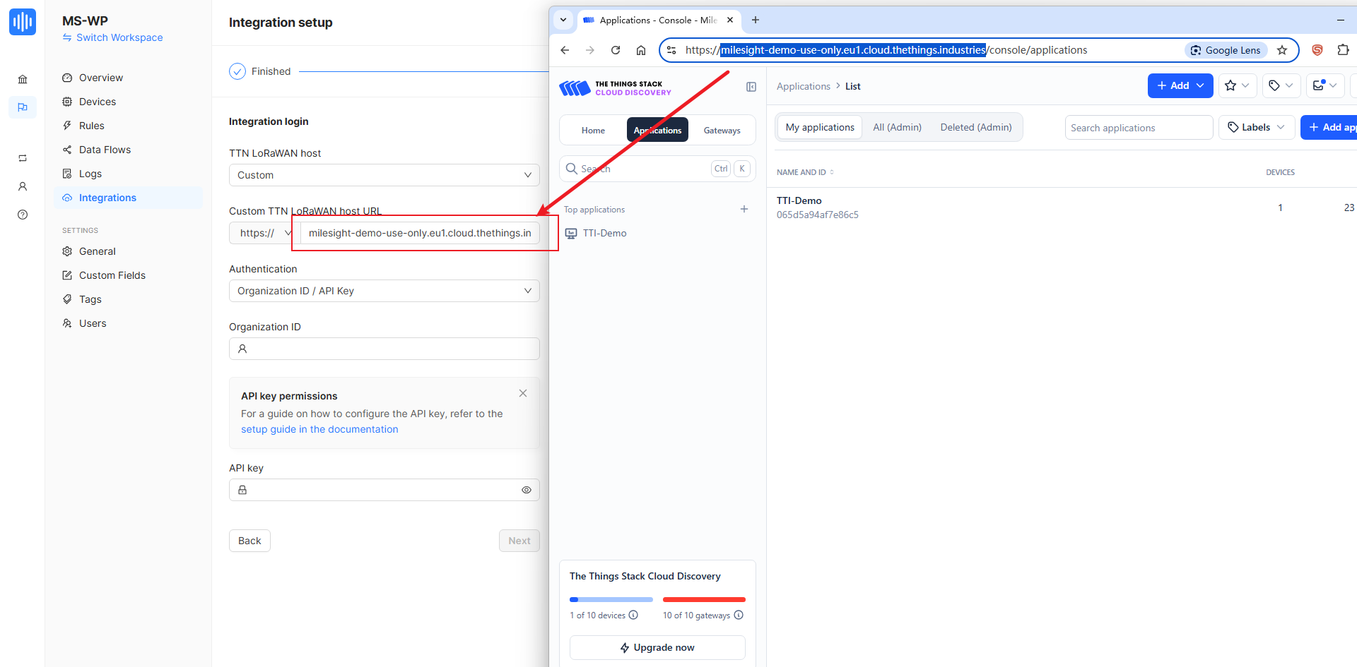Sort the table by Name and ID

point(805,172)
